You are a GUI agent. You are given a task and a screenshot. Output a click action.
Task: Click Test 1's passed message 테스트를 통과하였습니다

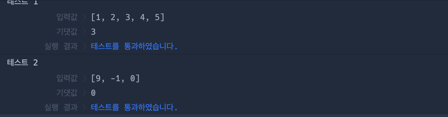[134, 46]
